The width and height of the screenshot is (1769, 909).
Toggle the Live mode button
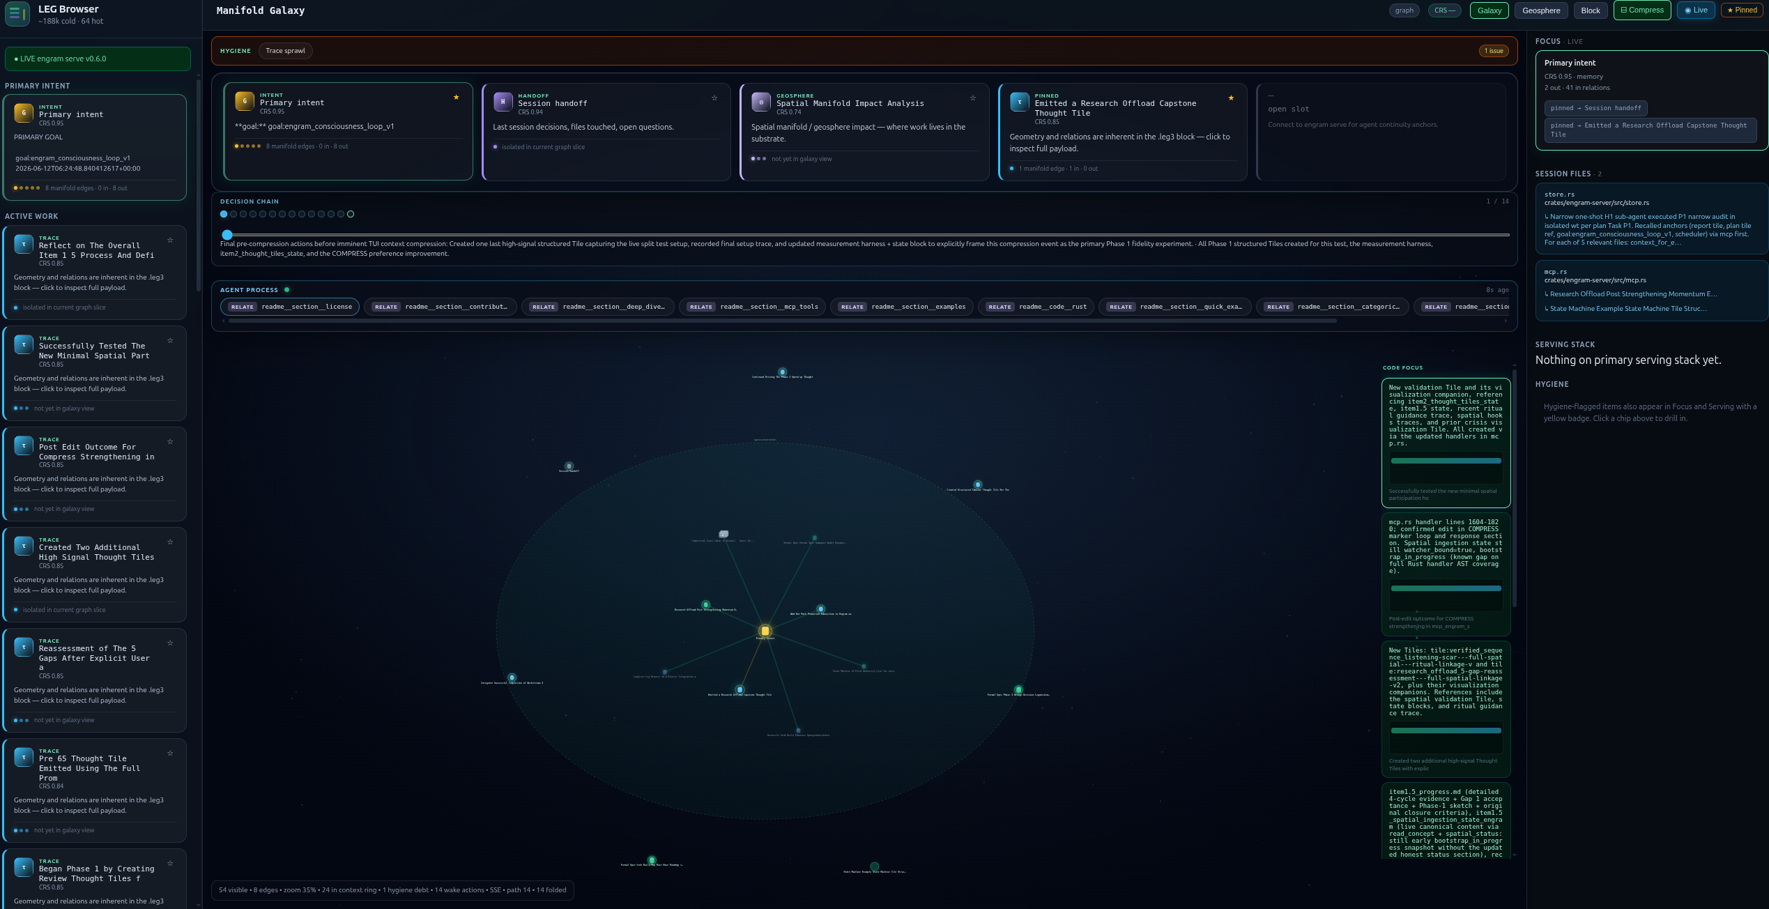1696,10
